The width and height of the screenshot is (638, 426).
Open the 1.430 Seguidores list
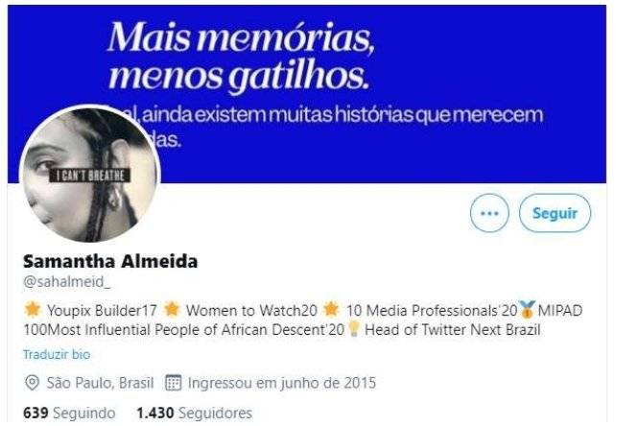coord(195,413)
